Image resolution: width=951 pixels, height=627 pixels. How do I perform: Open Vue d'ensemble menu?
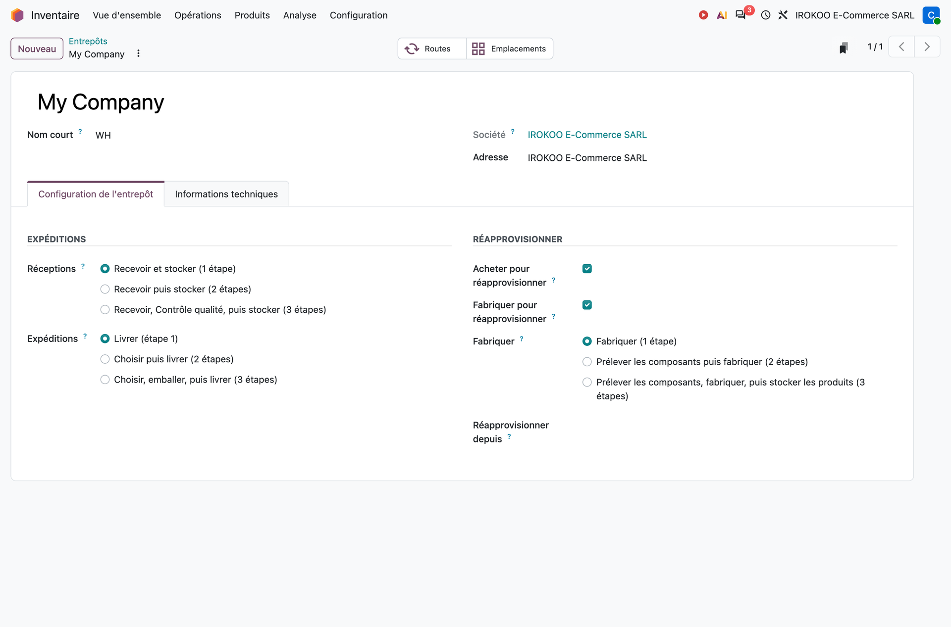127,15
